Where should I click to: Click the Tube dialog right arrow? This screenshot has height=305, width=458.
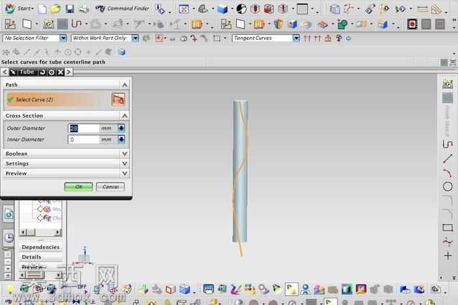69,72
